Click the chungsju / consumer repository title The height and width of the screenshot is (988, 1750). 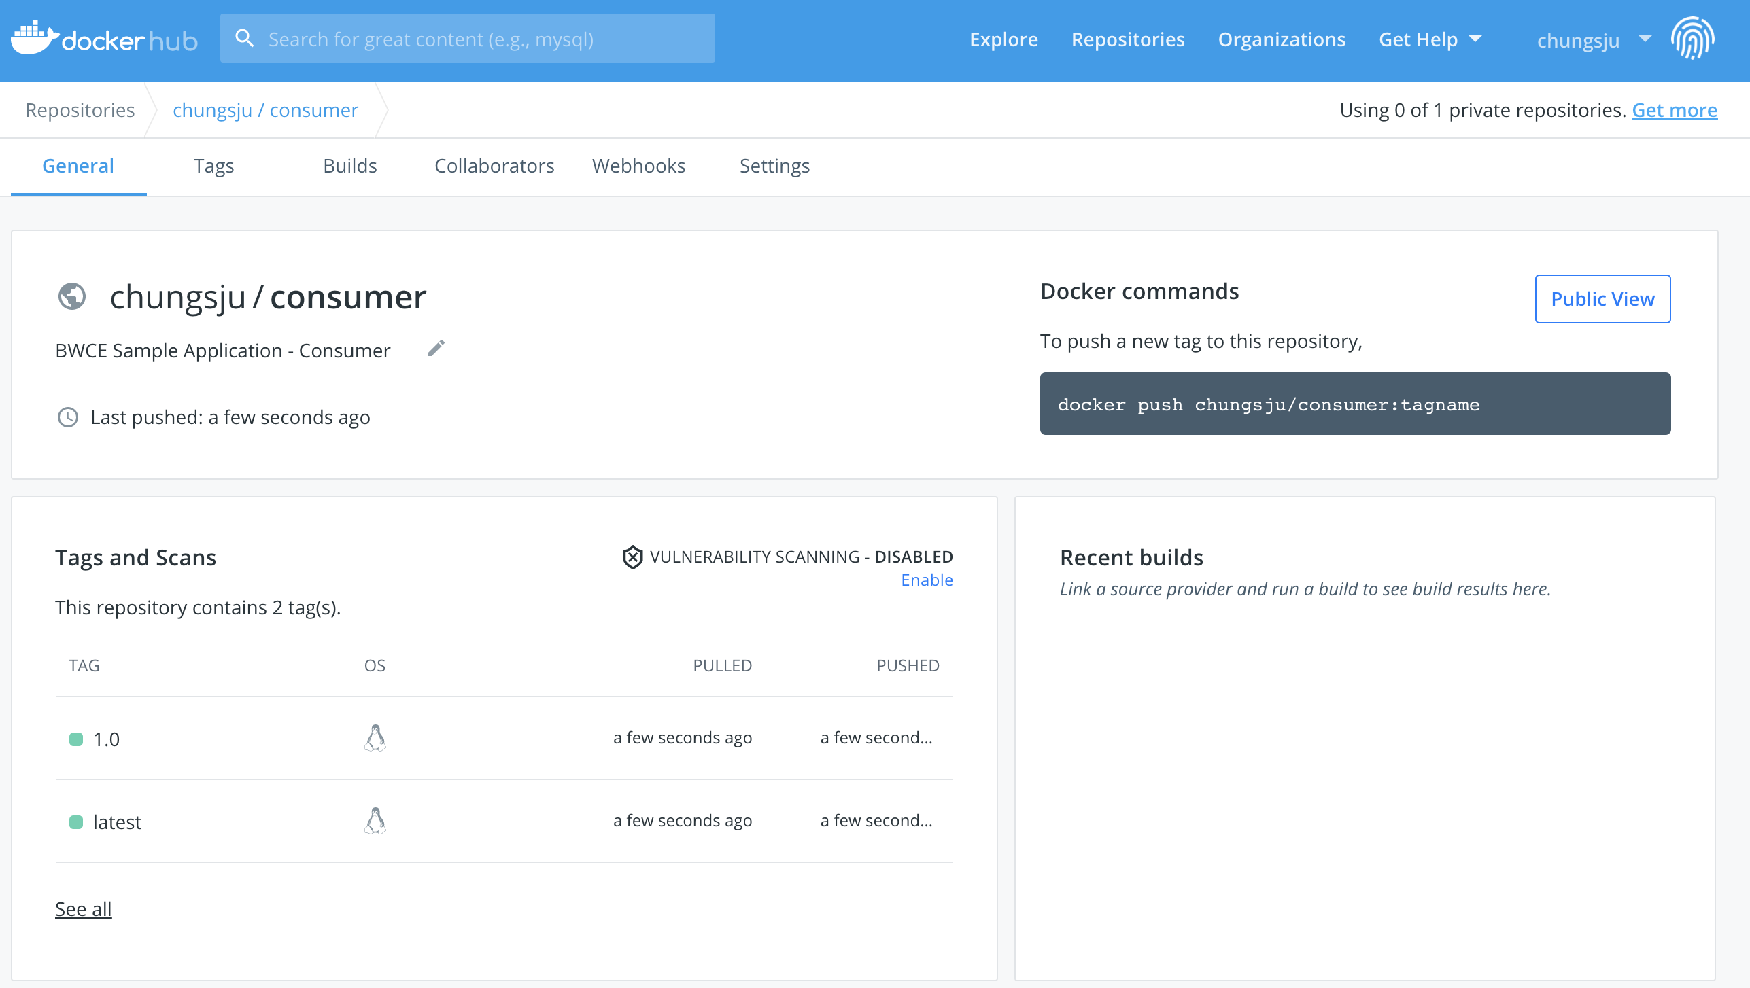point(268,298)
